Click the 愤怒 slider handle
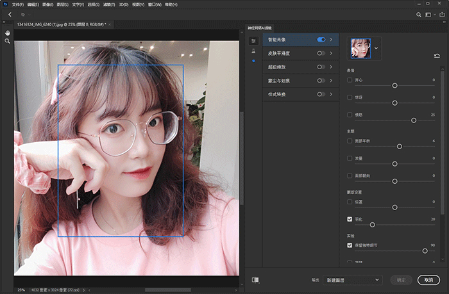 click(414, 120)
